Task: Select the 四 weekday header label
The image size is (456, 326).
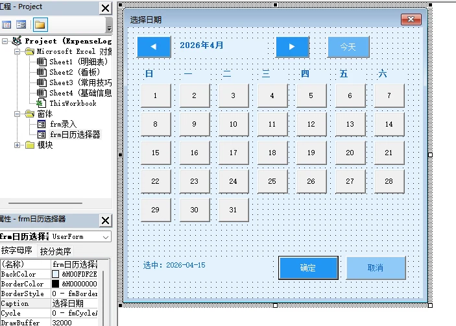Action: tap(305, 73)
